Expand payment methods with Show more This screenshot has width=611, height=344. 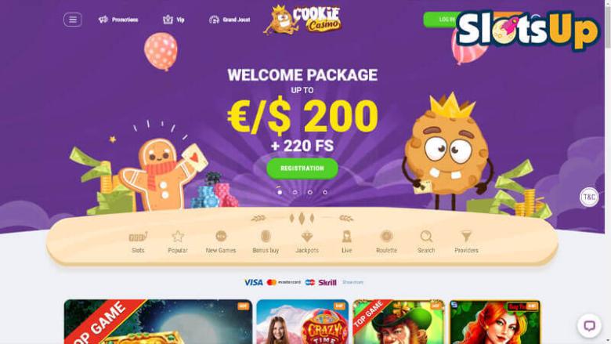(x=353, y=282)
